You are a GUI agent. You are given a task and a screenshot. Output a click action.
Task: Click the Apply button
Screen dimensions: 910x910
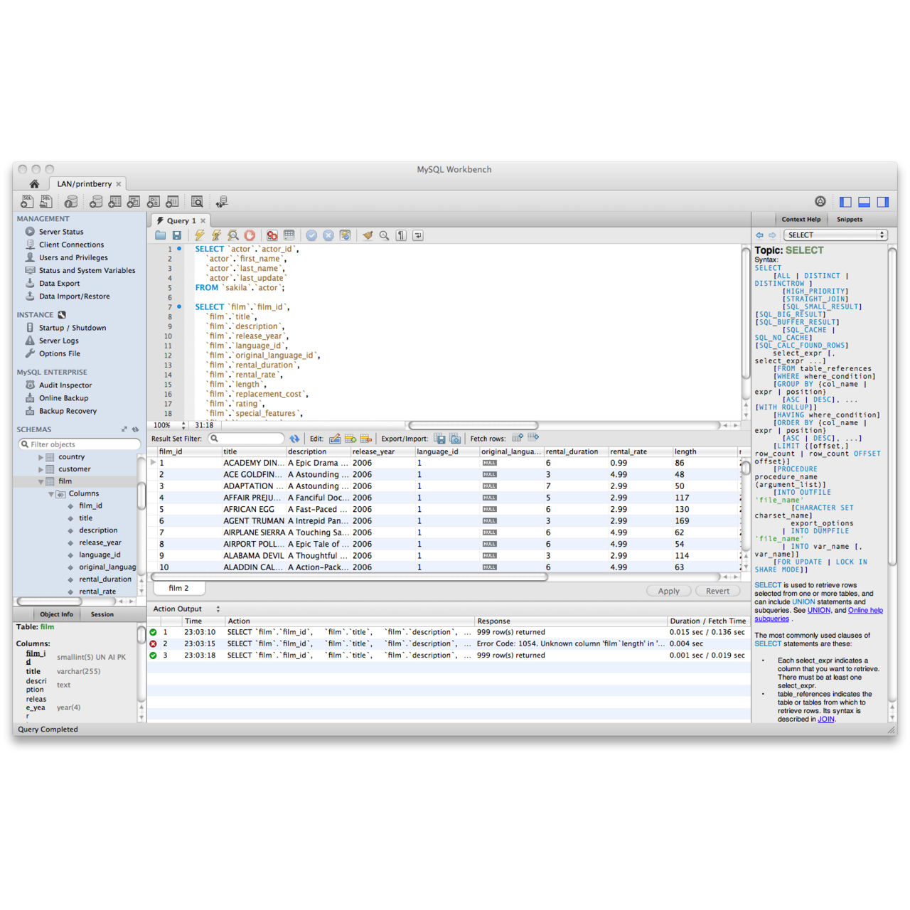click(x=668, y=591)
